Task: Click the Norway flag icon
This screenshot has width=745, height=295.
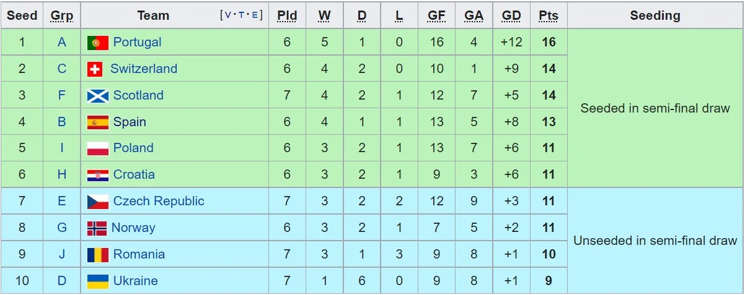Action: tap(97, 228)
